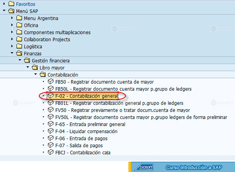Click the F-02 transaction cube icon

[51, 96]
